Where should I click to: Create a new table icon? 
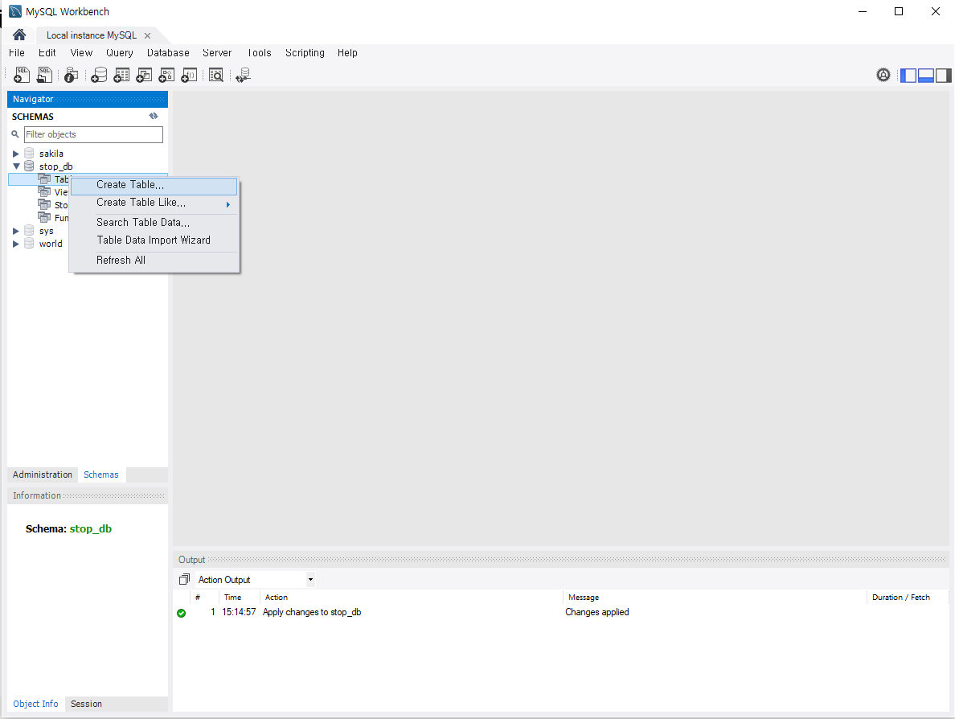click(121, 75)
